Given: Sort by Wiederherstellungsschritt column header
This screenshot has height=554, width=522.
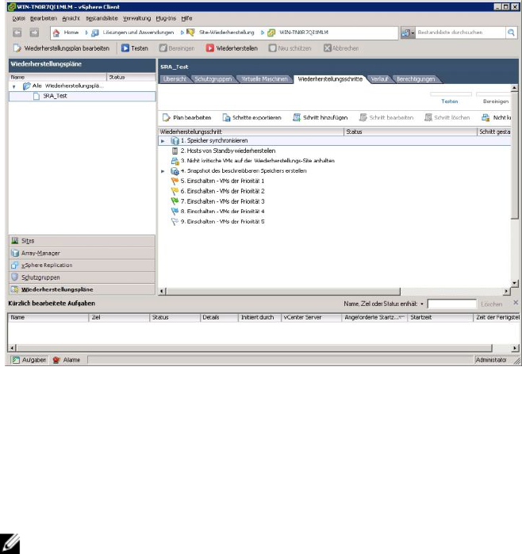Looking at the screenshot, I should pos(251,132).
